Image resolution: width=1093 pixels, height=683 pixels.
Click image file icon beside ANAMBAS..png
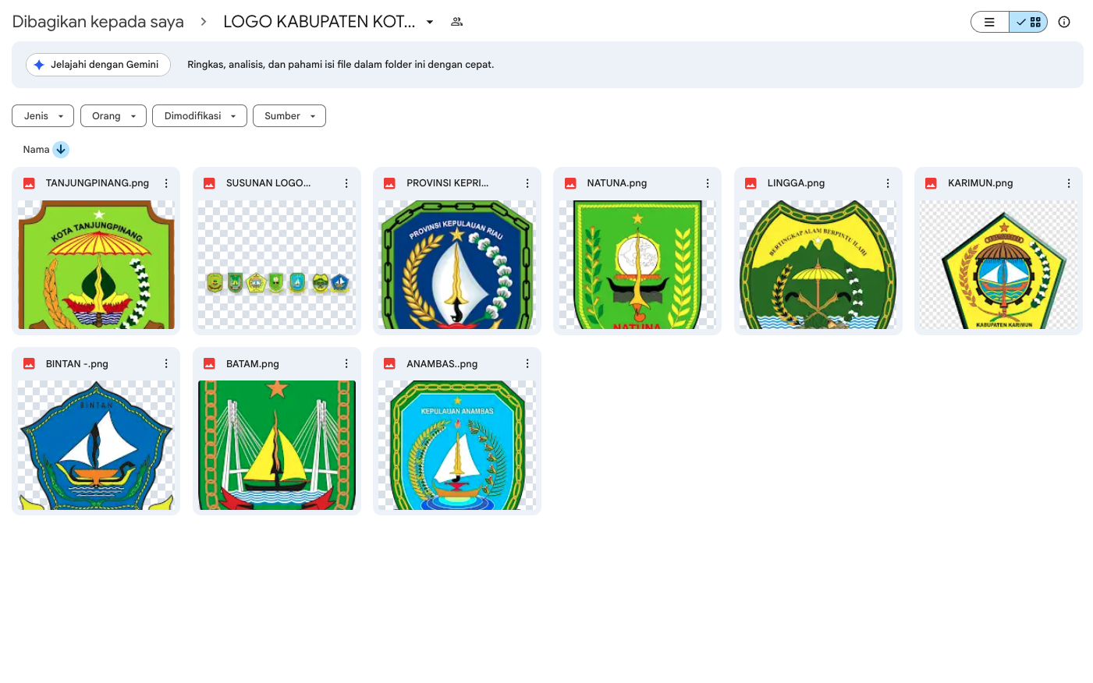(390, 363)
